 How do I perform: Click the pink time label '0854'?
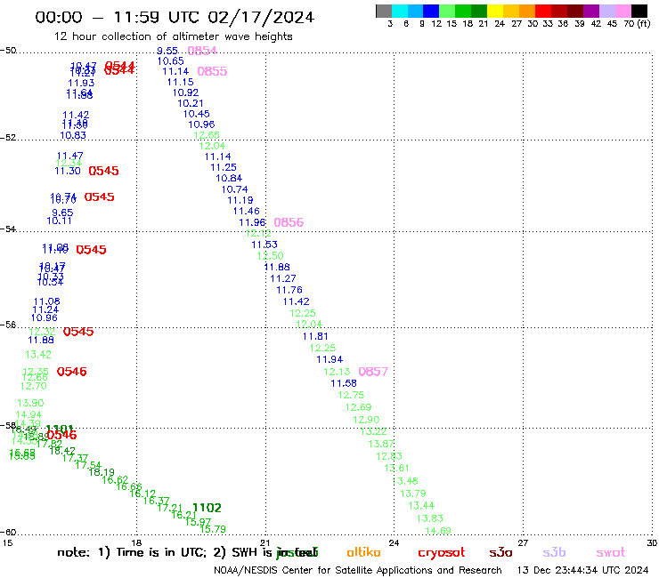(202, 51)
